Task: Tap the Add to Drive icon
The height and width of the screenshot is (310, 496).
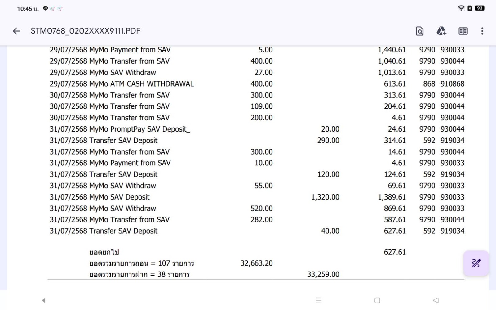Action: [441, 31]
